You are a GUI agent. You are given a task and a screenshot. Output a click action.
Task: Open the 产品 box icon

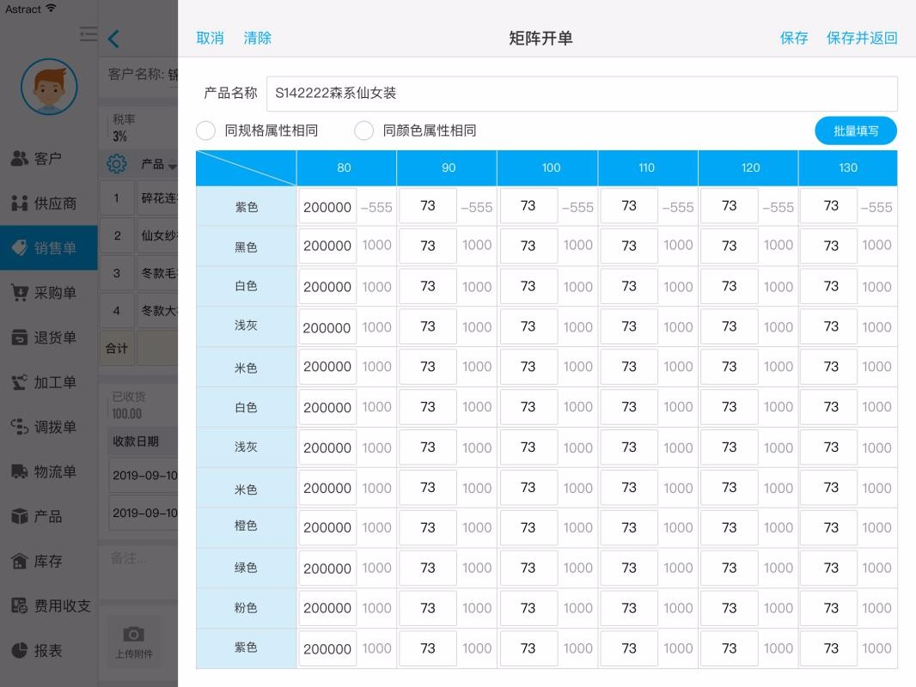point(19,516)
